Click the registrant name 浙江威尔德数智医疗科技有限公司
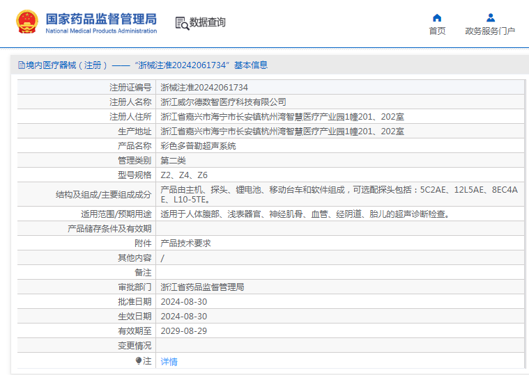529x375 pixels. pos(223,102)
